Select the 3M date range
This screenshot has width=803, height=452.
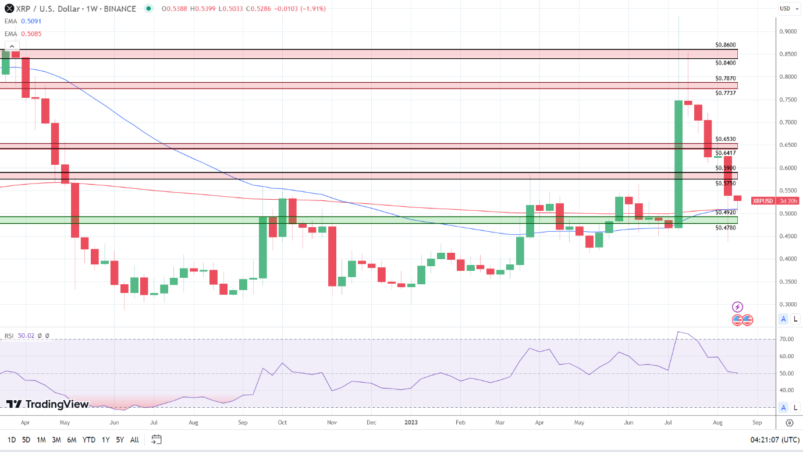[56, 440]
